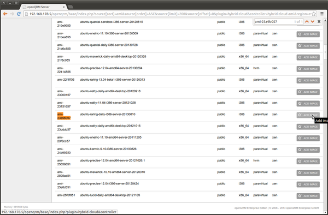
Task: Click highlighted AMI id ami-23a9b057
Action: point(64,116)
